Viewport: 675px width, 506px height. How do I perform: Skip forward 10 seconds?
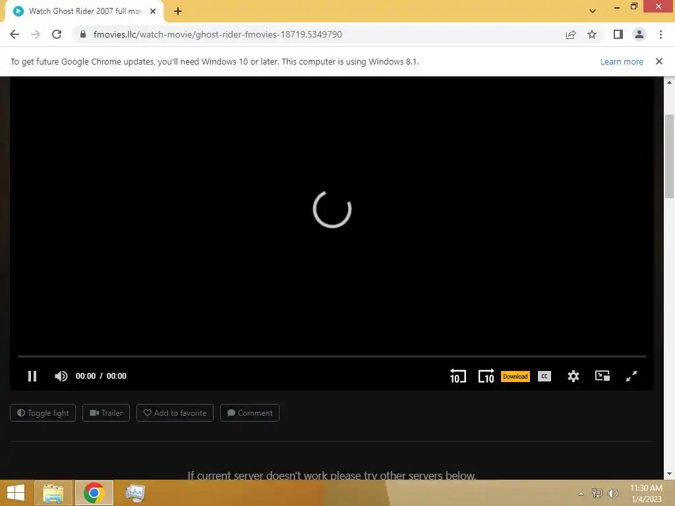point(486,376)
